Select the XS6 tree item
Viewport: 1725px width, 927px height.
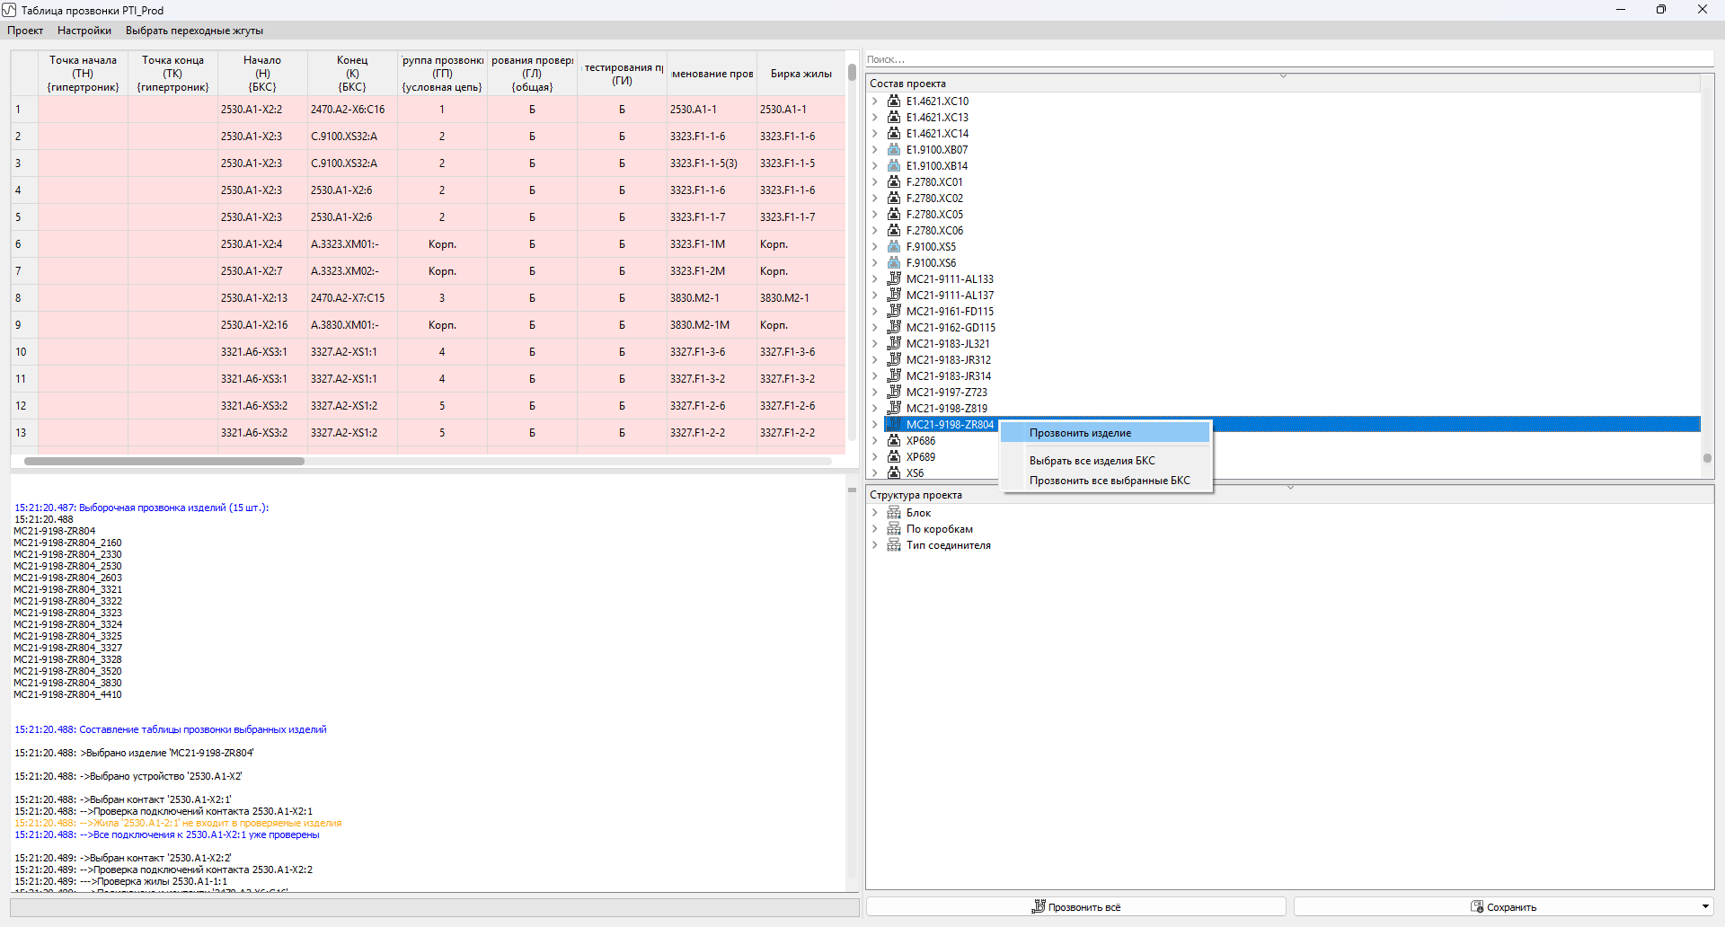click(915, 473)
